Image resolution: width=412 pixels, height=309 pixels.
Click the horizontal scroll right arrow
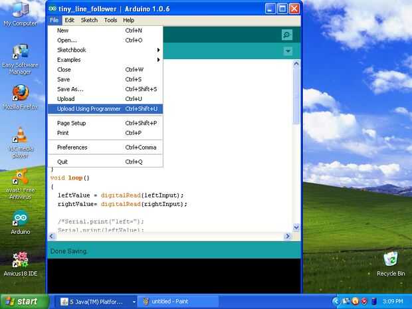tap(288, 236)
